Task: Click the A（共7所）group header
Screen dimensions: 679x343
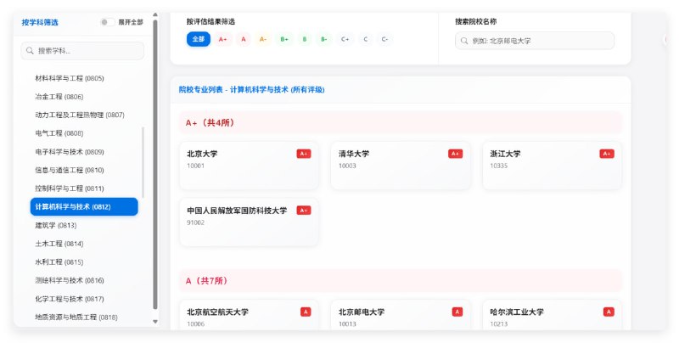Action: (401, 281)
